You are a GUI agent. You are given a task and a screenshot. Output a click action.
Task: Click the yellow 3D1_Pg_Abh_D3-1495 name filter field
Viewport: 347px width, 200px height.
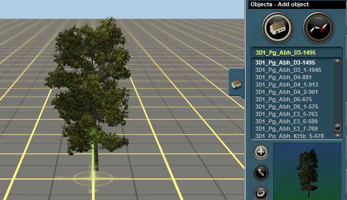click(297, 52)
